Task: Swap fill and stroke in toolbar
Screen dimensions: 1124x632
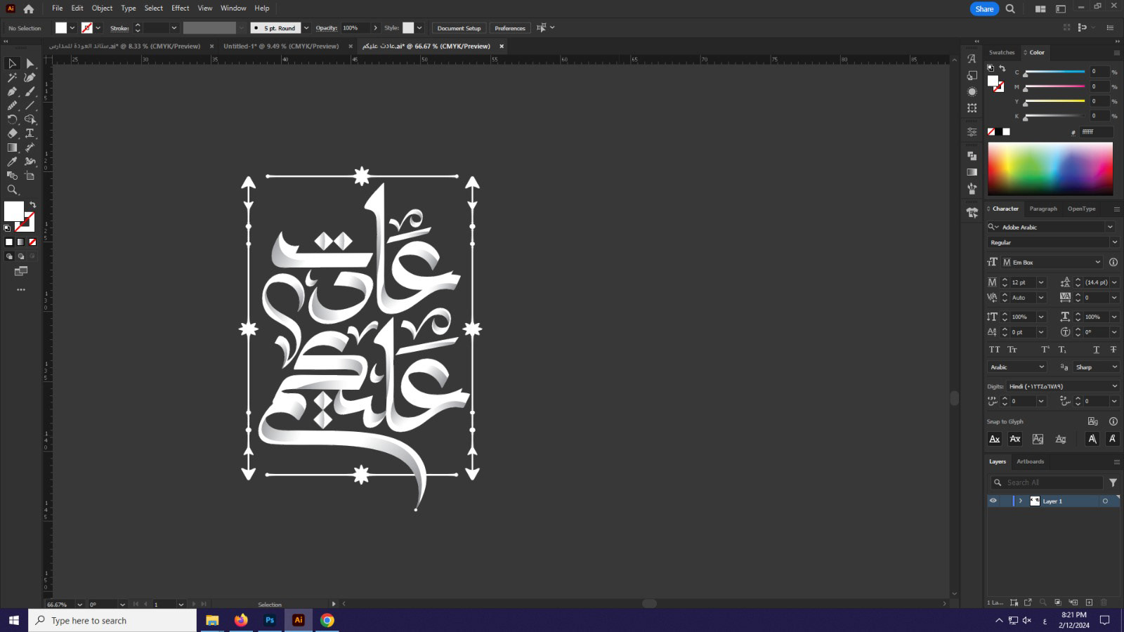Action: (x=32, y=205)
